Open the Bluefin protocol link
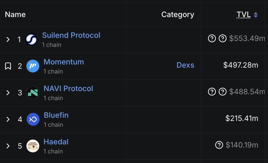Image resolution: width=268 pixels, height=163 pixels. (56, 115)
